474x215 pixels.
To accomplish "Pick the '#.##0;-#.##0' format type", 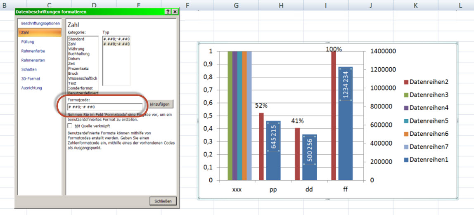I will [x=116, y=39].
